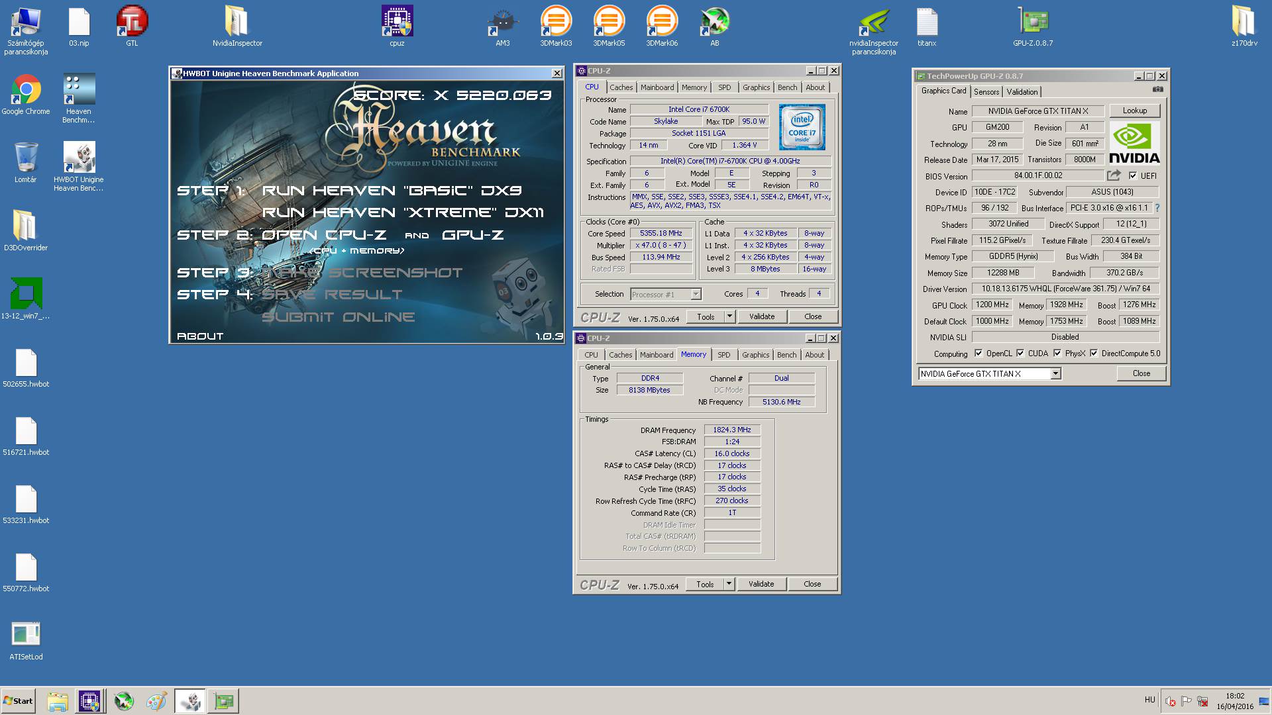The image size is (1272, 715).
Task: Click the GPU-Z screenshot camera icon
Action: [1157, 89]
